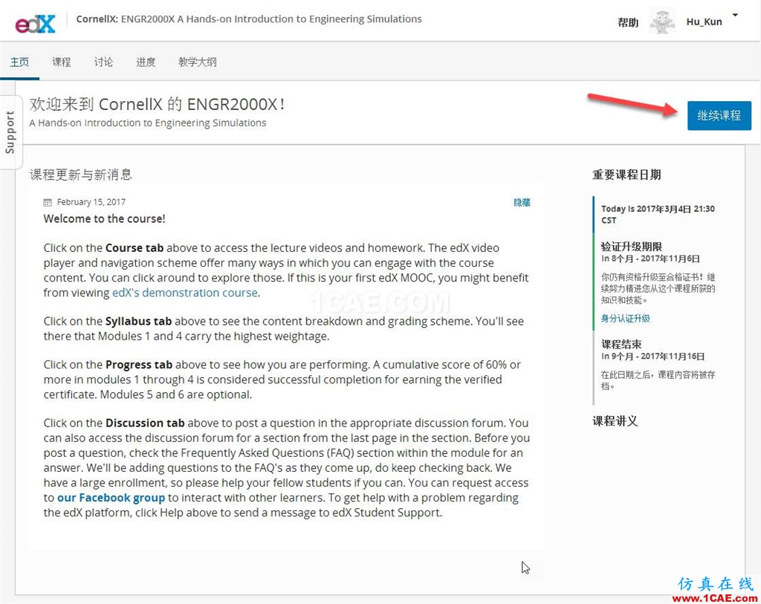The image size is (761, 604).
Task: Click the 身分认证升级 link
Action: point(625,318)
